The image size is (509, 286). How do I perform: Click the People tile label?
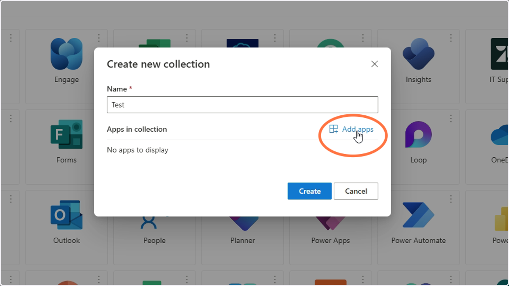(x=154, y=240)
